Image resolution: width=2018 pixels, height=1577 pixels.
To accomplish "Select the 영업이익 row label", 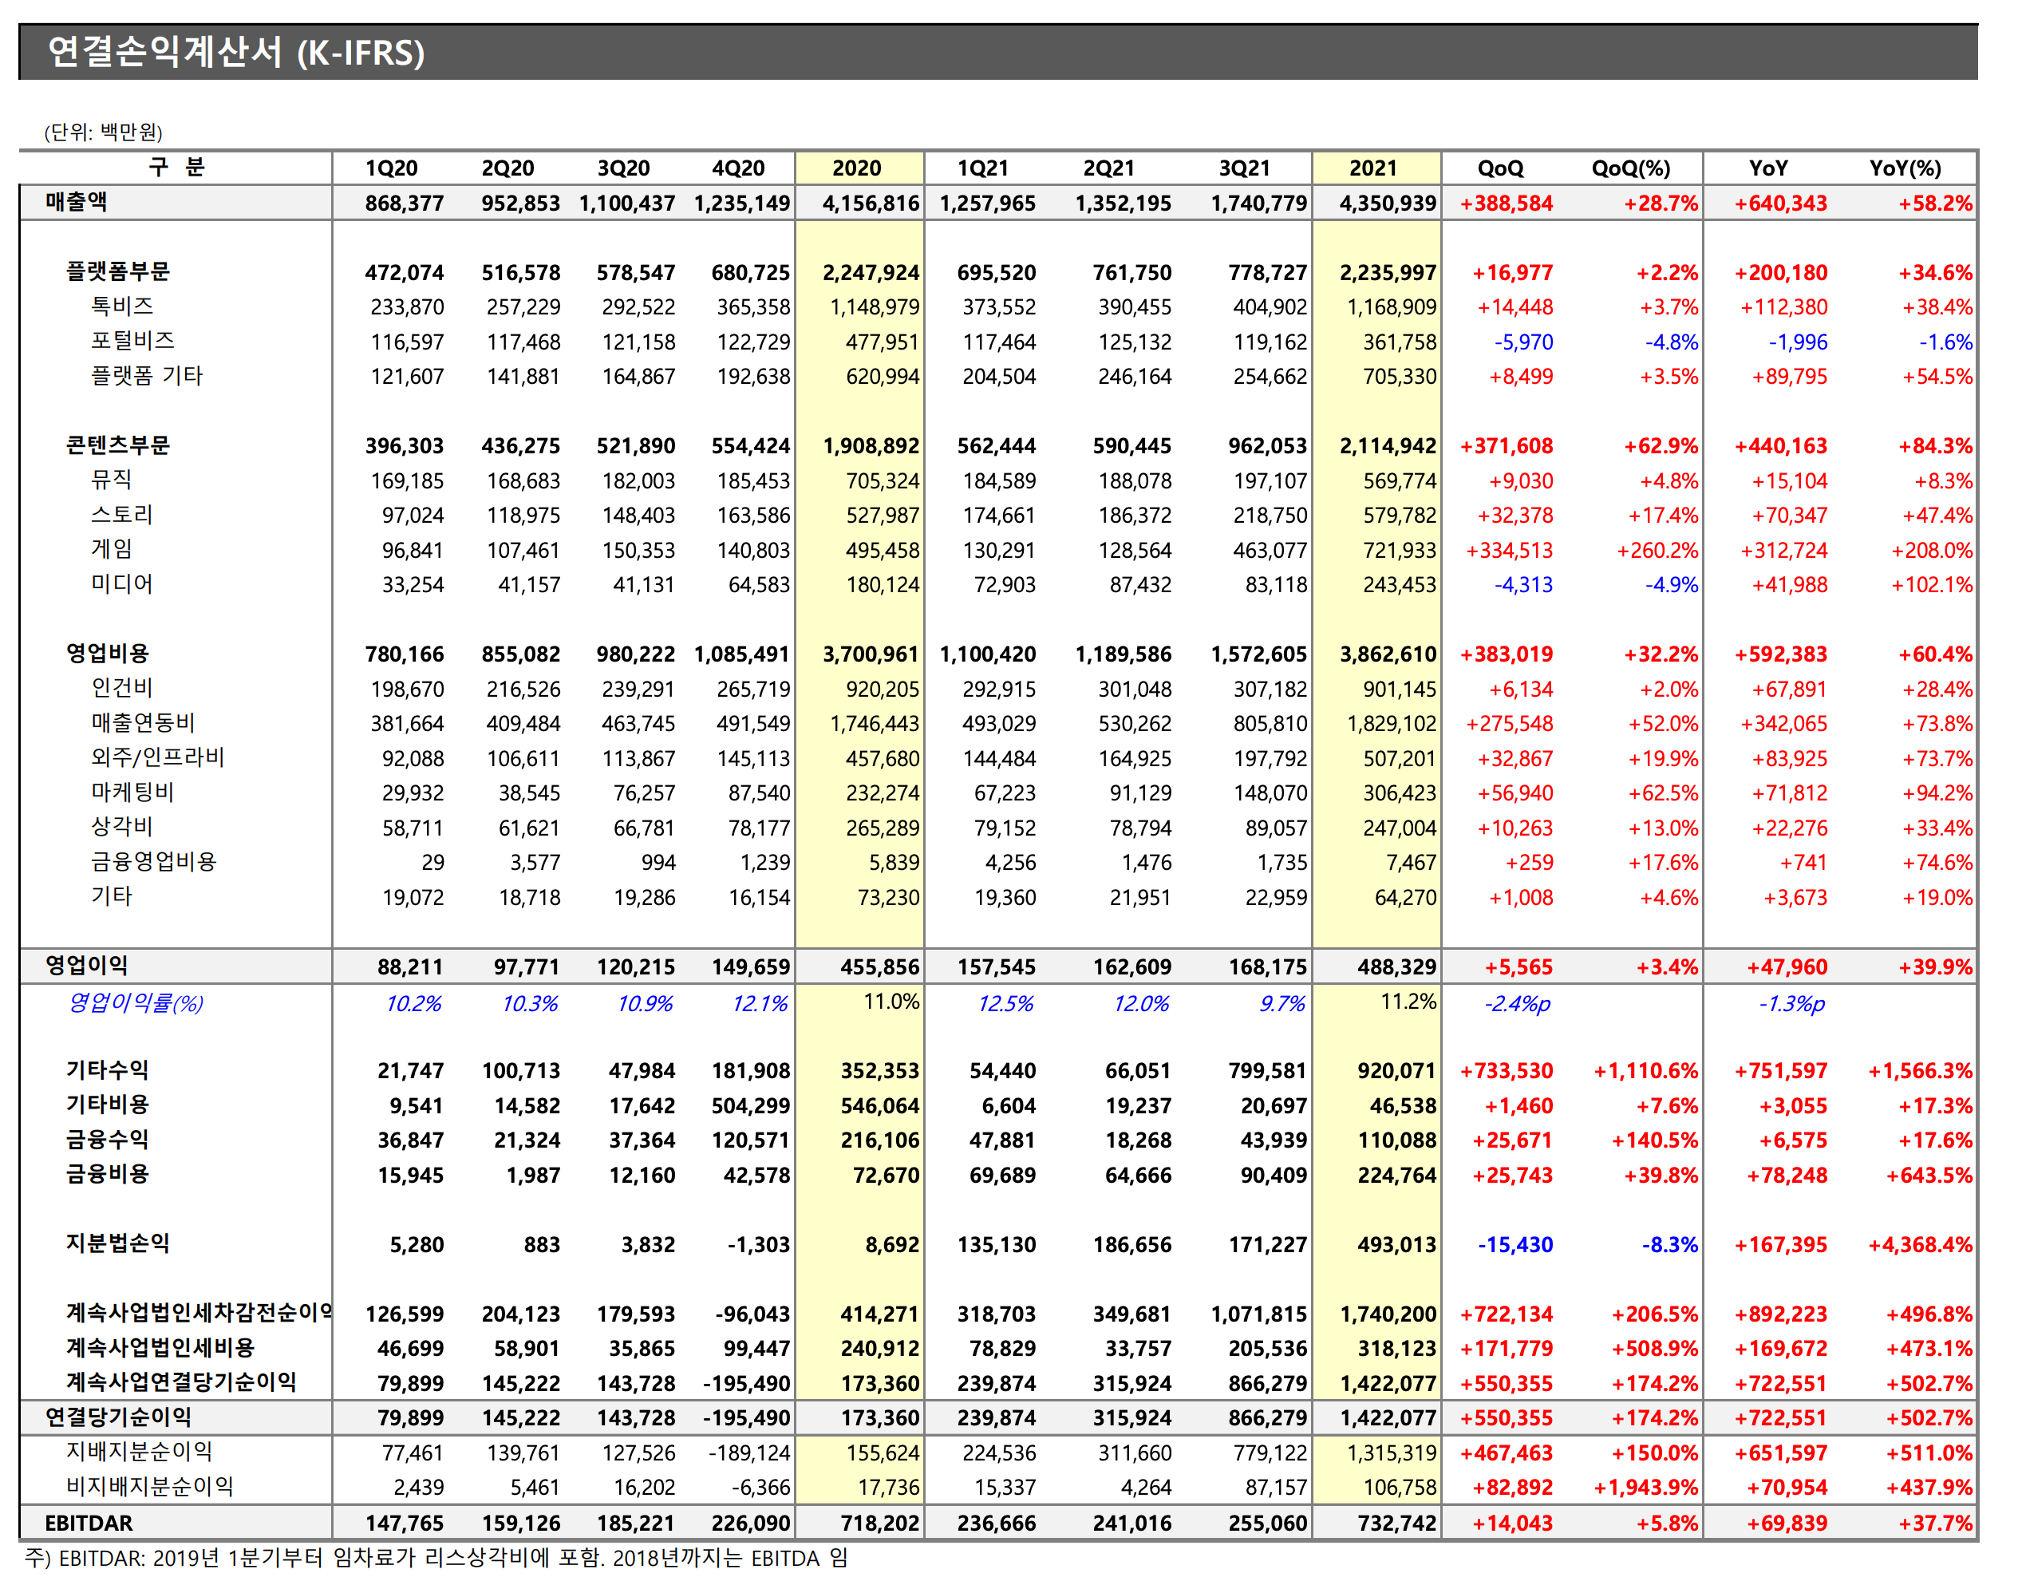I will [x=87, y=966].
